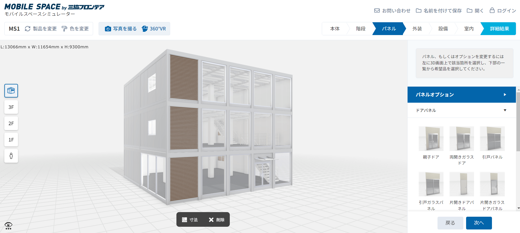Open the お問い合わせ contact link
Viewport: 520px width, 233px height.
tap(392, 11)
